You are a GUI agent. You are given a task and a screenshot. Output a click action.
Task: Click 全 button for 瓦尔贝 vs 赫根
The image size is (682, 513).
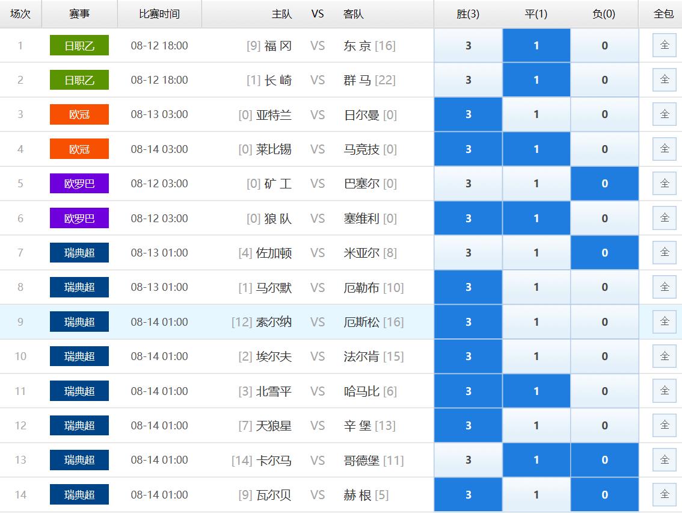(x=664, y=495)
